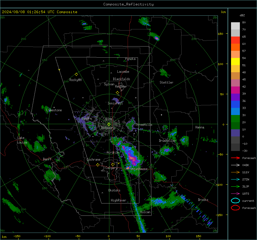Click the Sundre city label
257x240 pixels.
[87, 118]
